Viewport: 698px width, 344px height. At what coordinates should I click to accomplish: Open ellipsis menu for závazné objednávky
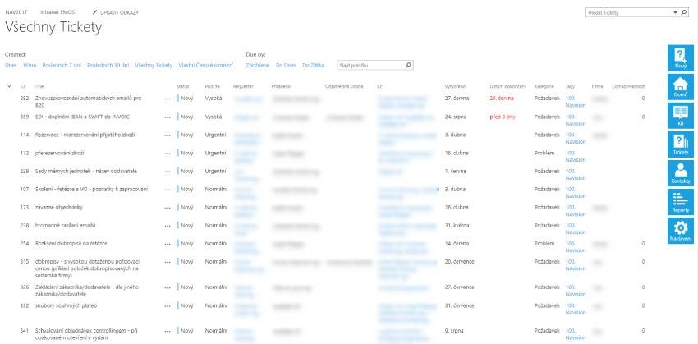[168, 208]
